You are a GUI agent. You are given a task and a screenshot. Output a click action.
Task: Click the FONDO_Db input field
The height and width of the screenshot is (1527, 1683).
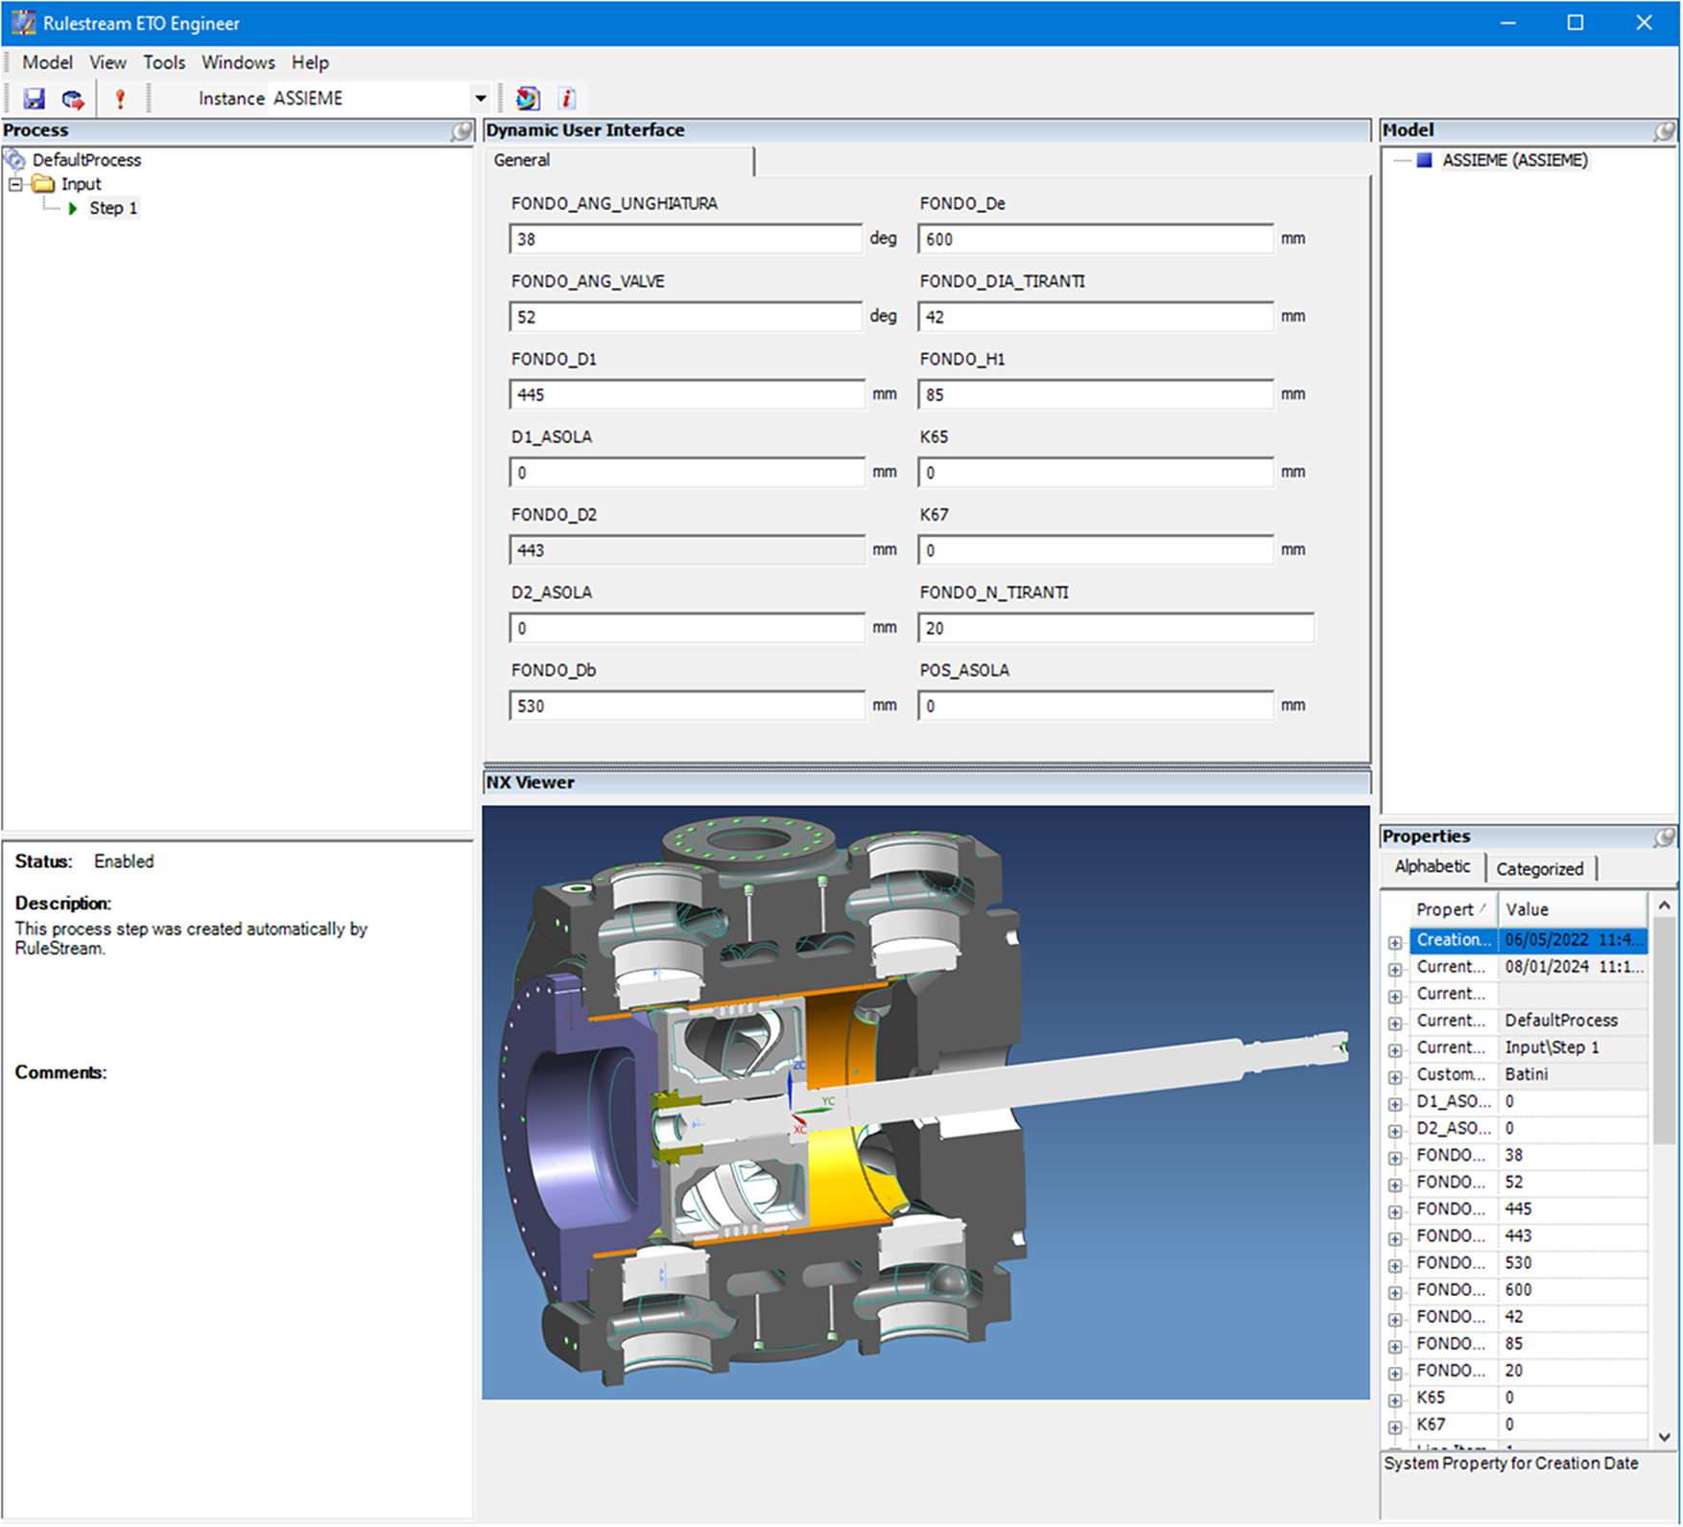(x=687, y=706)
